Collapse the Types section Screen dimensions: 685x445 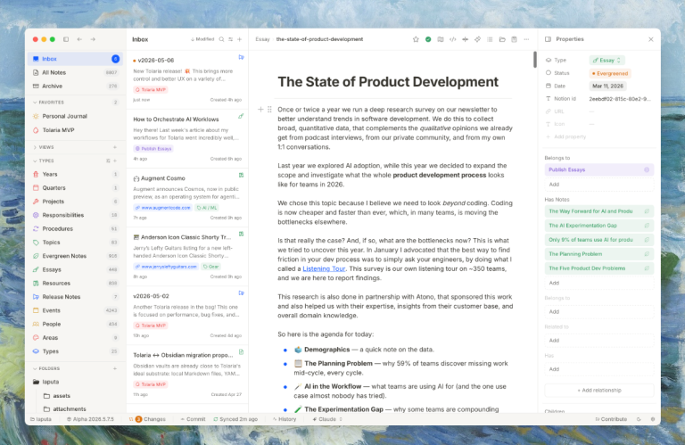point(35,161)
